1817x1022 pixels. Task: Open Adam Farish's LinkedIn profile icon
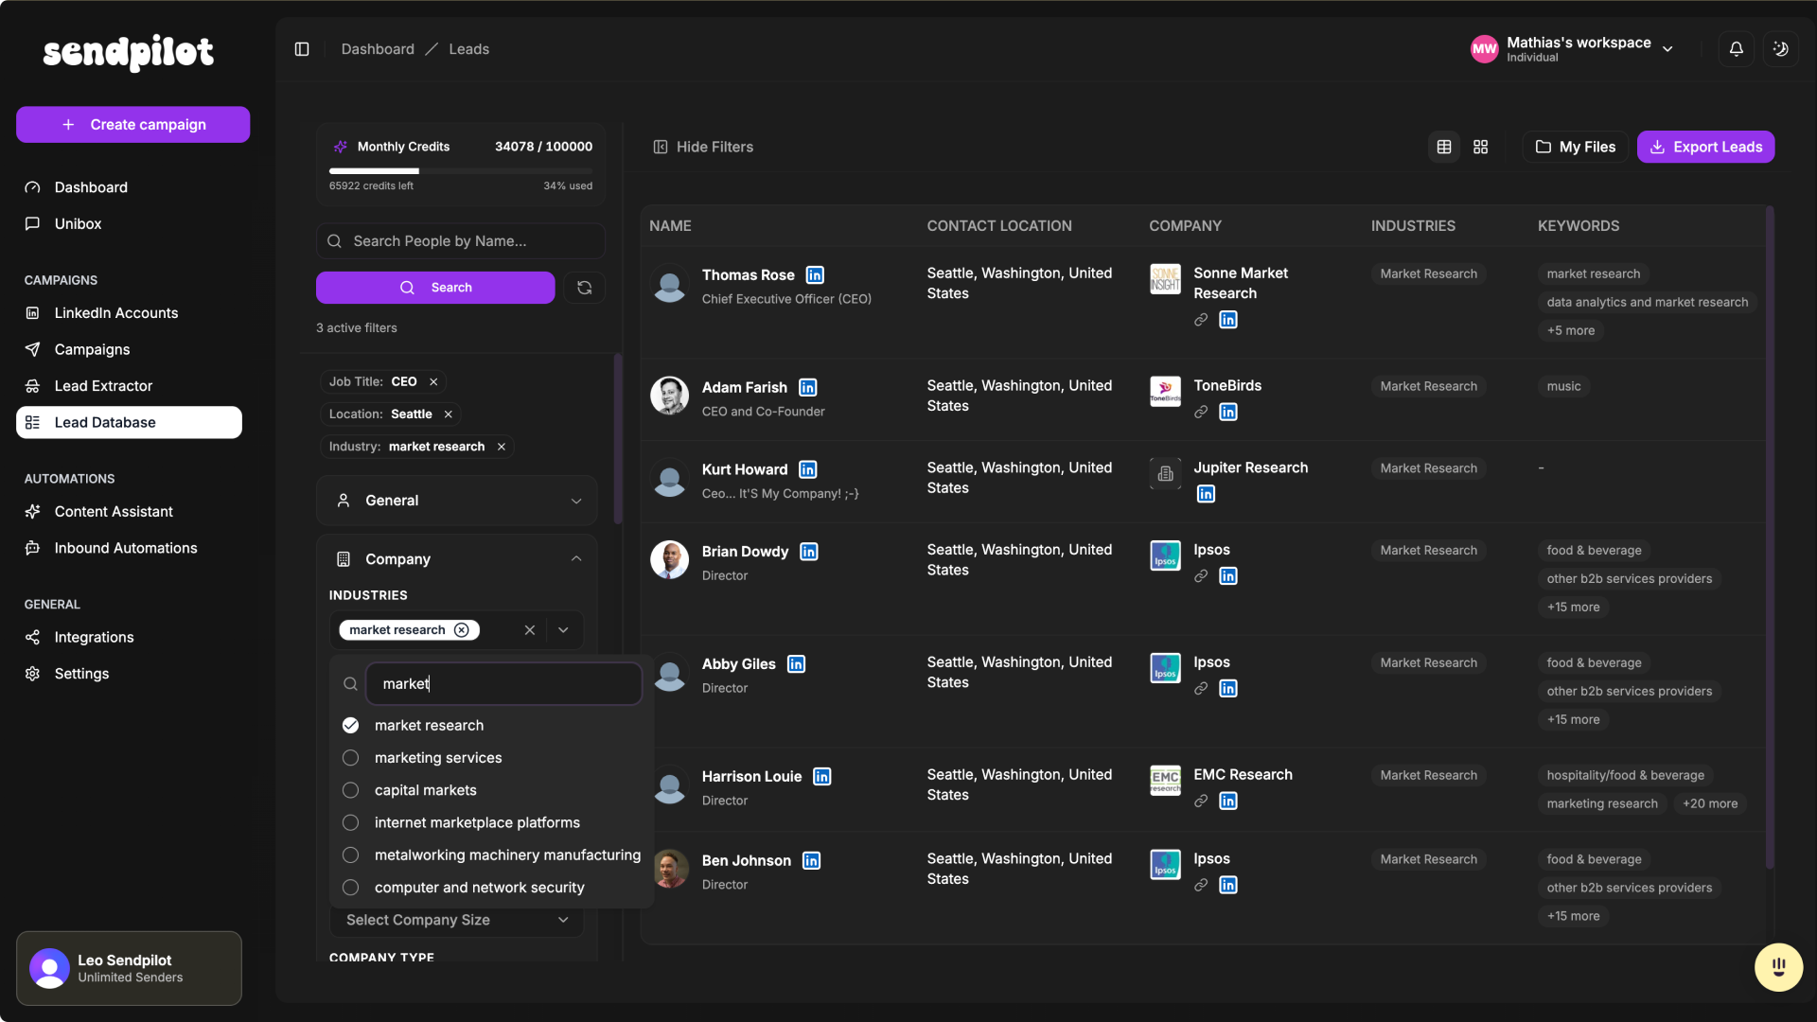(x=808, y=388)
